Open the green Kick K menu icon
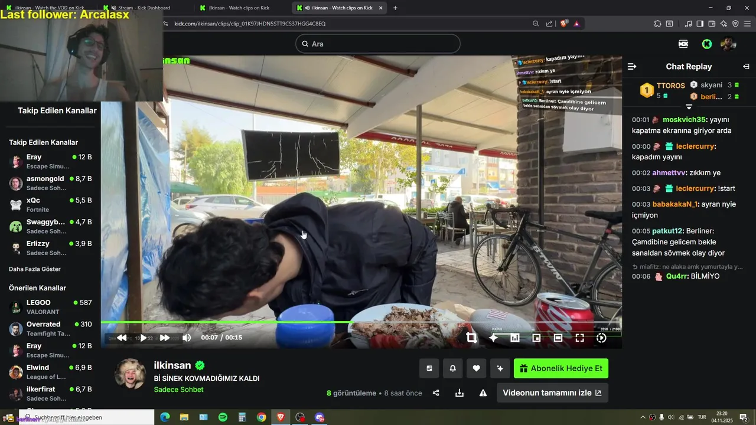Screen dimensions: 756x425 706,44
